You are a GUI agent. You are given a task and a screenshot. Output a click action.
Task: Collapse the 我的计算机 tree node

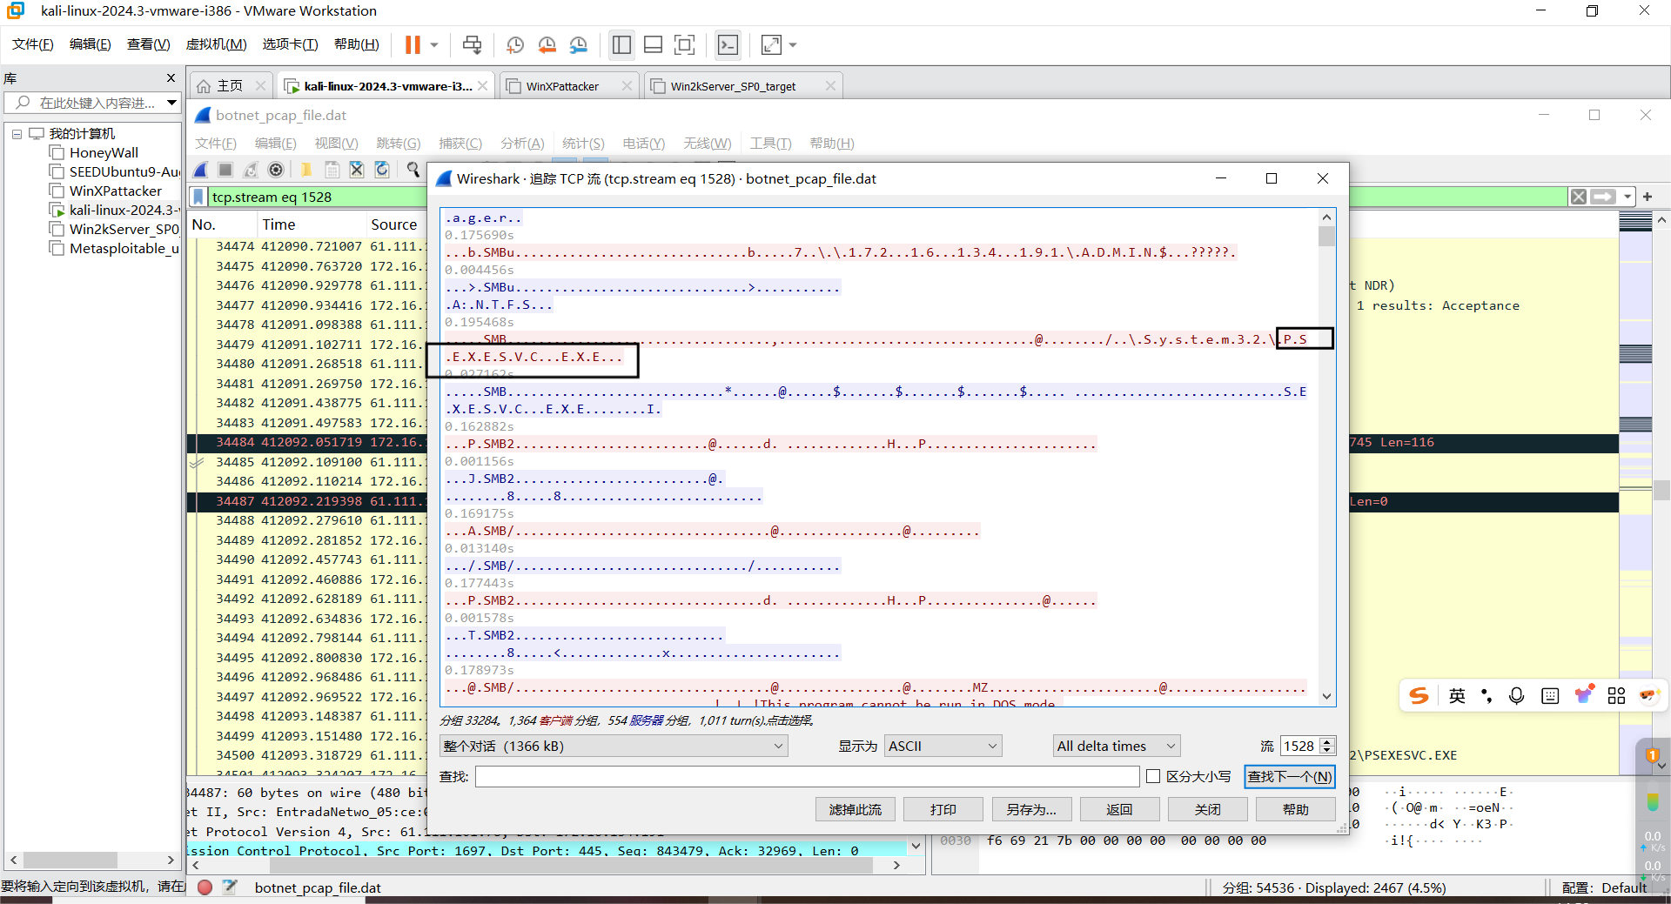17,134
